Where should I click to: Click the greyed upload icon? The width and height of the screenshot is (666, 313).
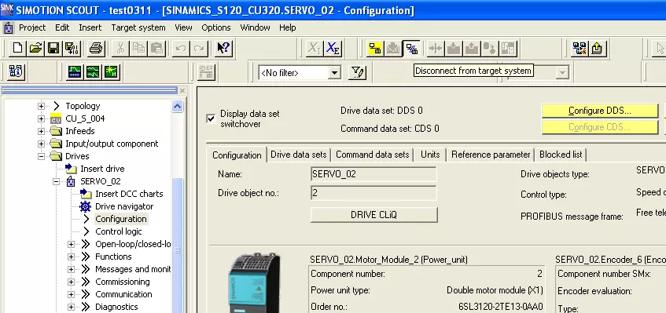tap(472, 49)
